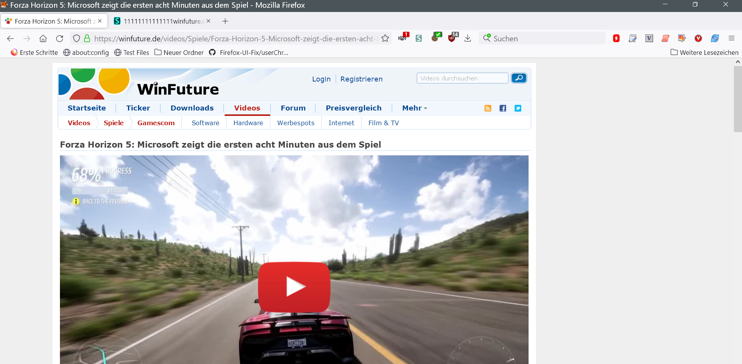Go back using the browser back arrow
Viewport: 742px width, 364px height.
coord(10,38)
